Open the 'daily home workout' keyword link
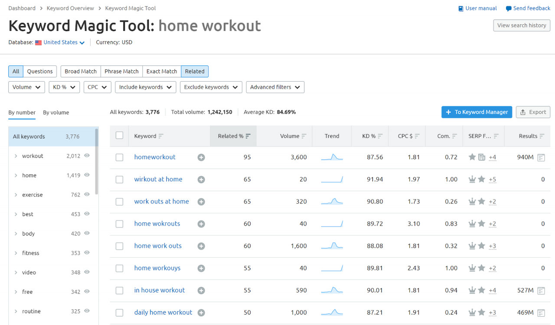 pos(163,312)
